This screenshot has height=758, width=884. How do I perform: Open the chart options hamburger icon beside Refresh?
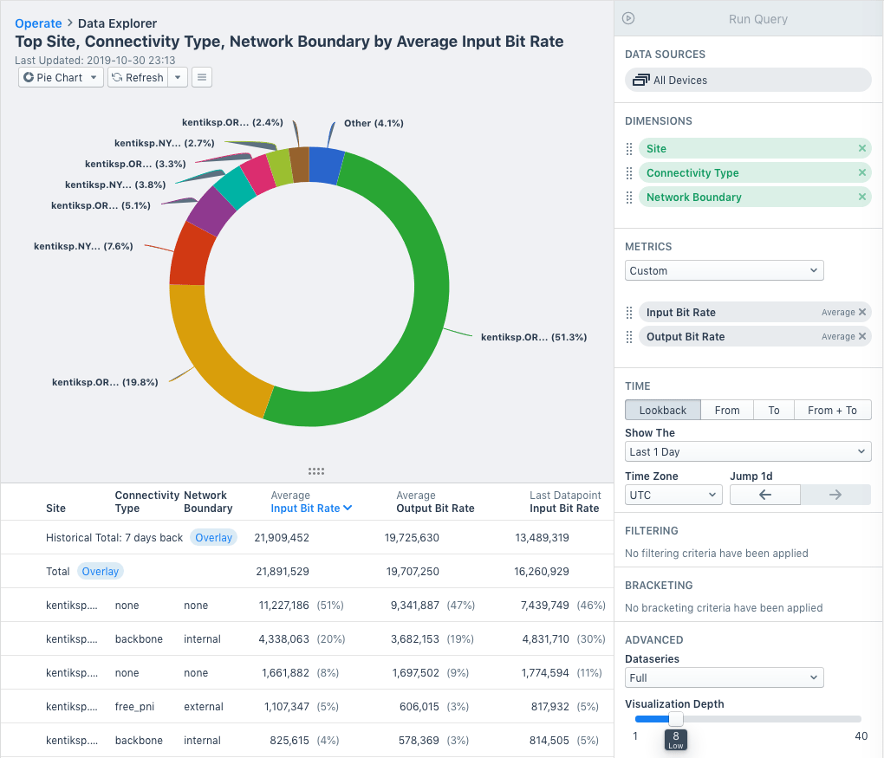click(x=201, y=77)
